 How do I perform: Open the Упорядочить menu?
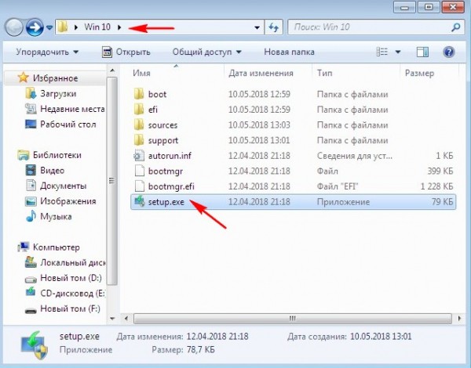point(47,52)
